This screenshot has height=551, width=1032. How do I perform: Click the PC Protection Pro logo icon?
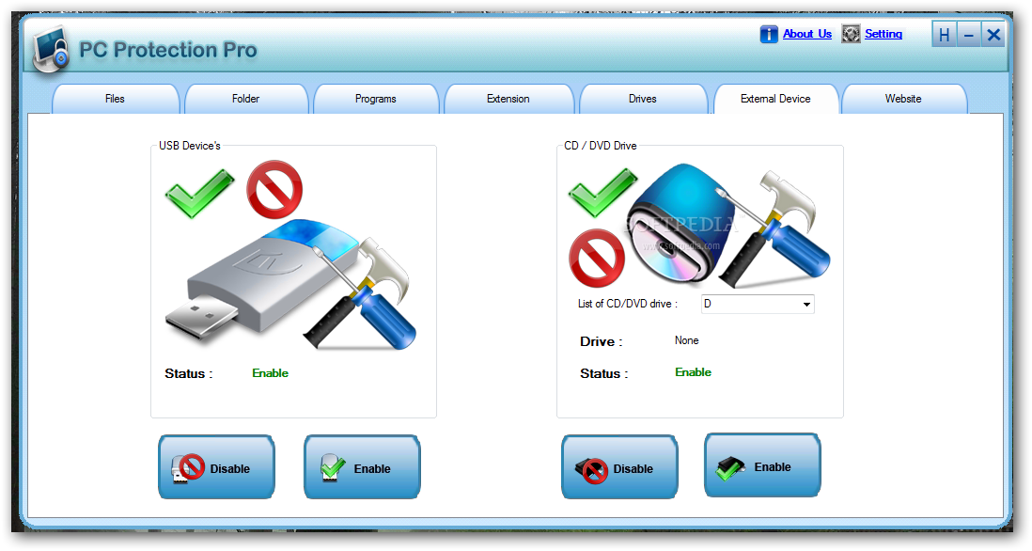coord(52,50)
